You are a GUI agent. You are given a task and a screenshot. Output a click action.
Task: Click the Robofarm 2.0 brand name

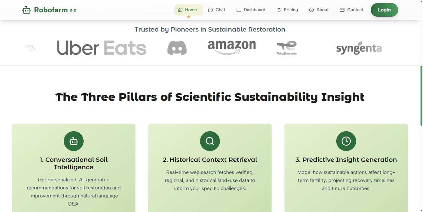[55, 10]
